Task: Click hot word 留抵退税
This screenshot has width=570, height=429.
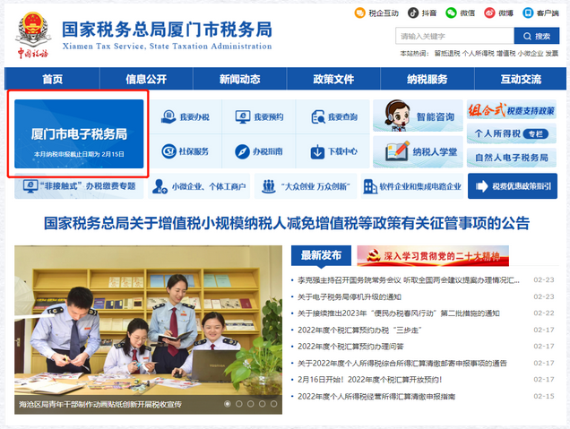Action: (x=447, y=54)
